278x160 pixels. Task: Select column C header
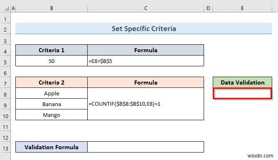145,8
